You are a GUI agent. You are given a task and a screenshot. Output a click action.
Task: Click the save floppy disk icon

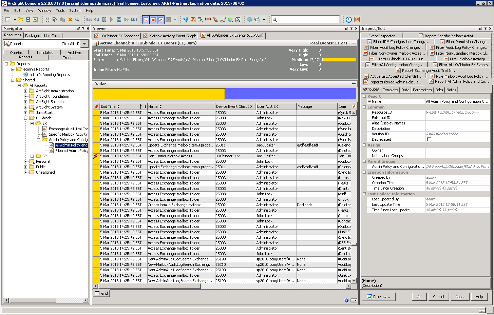(x=28, y=20)
